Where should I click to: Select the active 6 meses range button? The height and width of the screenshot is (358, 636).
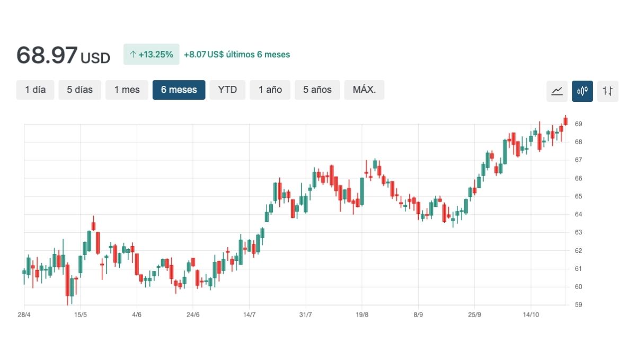point(179,90)
